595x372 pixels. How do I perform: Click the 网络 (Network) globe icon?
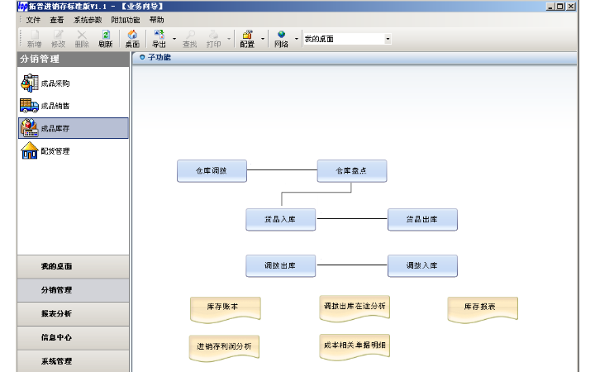click(x=281, y=39)
